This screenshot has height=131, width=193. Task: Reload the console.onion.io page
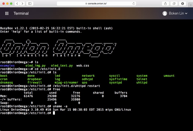(x=133, y=4)
